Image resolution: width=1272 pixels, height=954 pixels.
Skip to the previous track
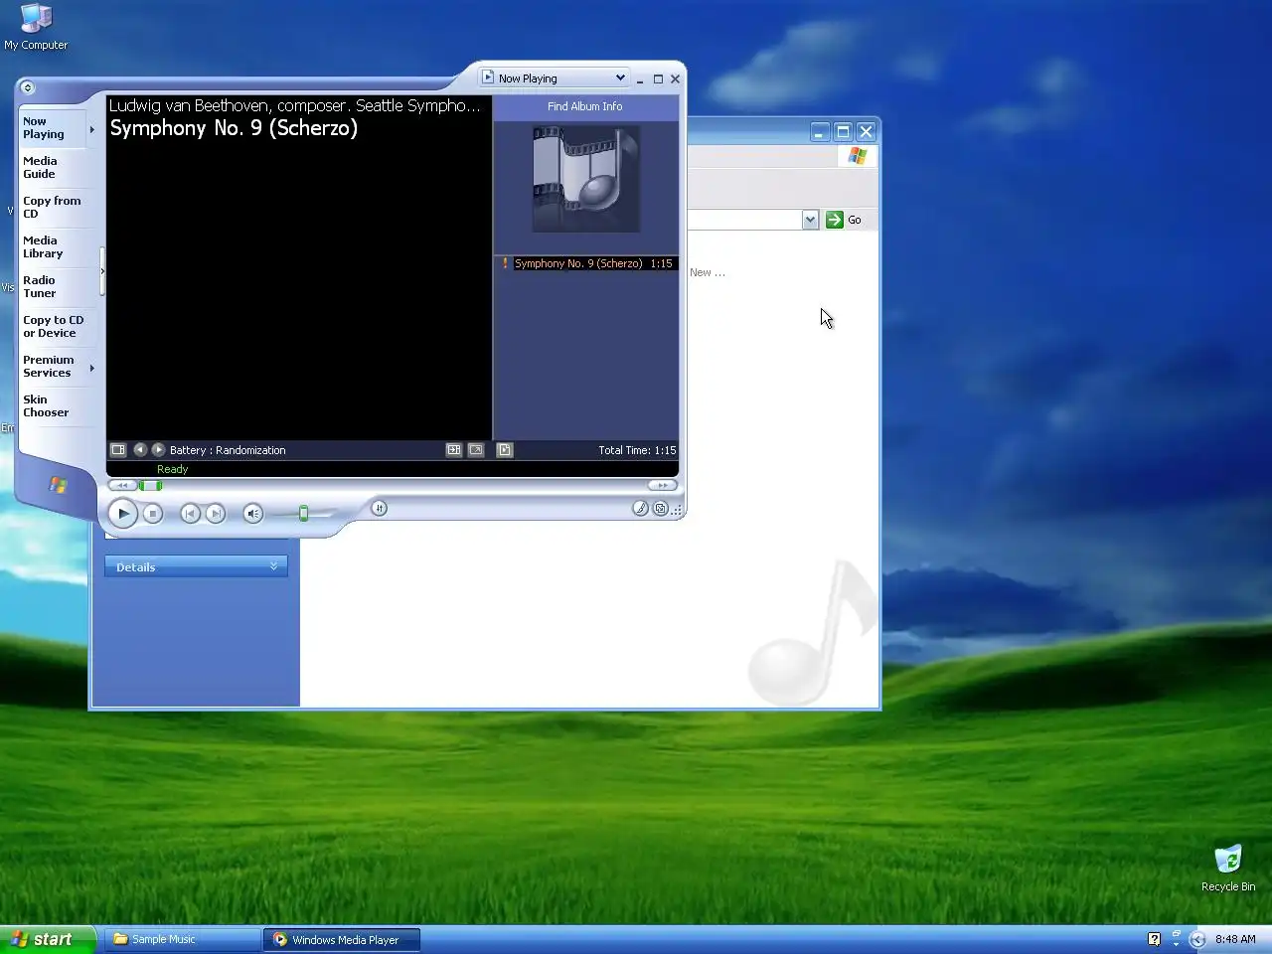pos(190,514)
